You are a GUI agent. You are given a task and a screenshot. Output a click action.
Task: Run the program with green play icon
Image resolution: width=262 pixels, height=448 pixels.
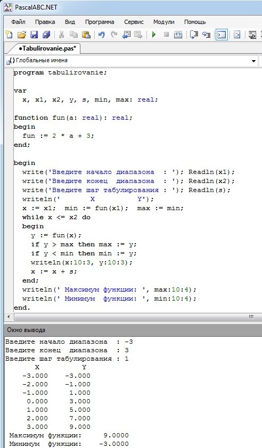tap(154, 35)
